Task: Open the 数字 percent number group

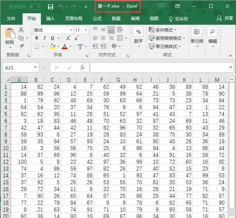Action: point(138,37)
